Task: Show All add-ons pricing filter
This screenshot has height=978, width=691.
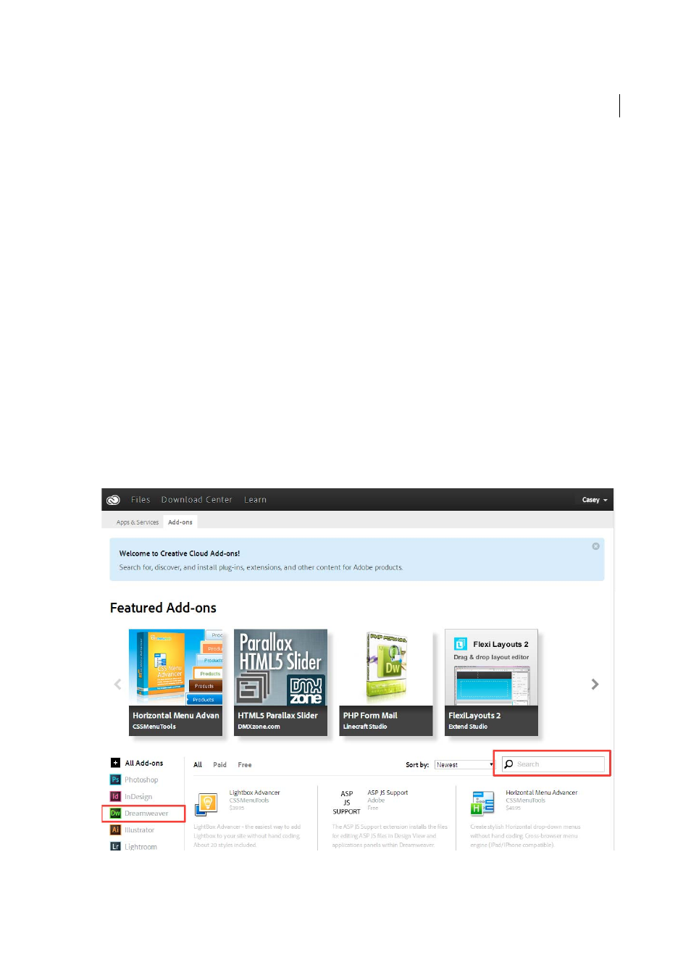Action: tap(198, 765)
